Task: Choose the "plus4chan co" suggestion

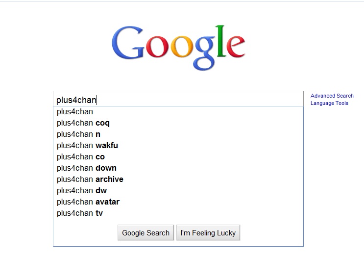Action: tap(81, 157)
